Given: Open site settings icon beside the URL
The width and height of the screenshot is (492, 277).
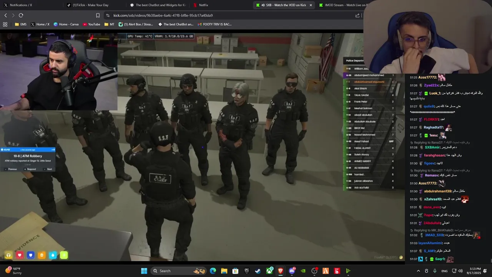Looking at the screenshot, I should point(108,15).
